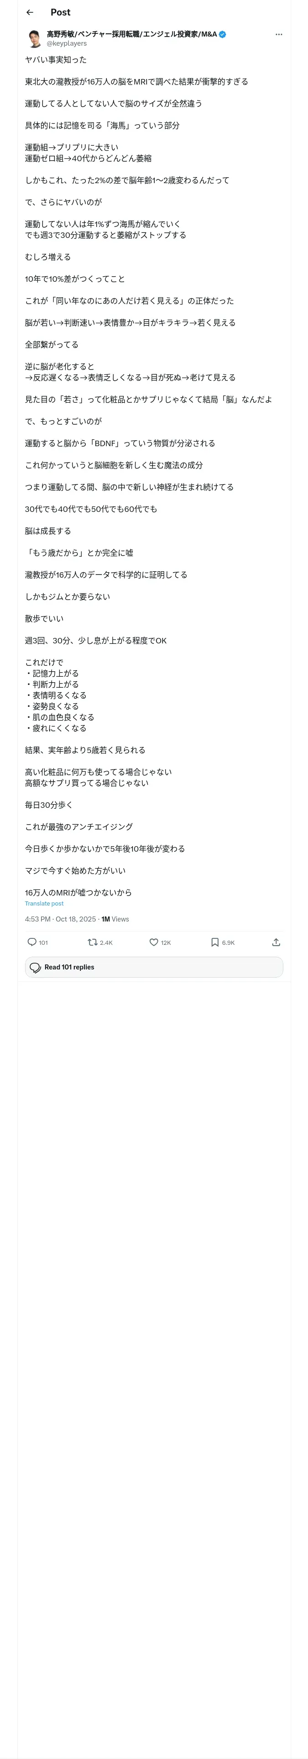Open the three-dot more options menu
Viewport: 308px width, 1759px height.
[x=279, y=34]
